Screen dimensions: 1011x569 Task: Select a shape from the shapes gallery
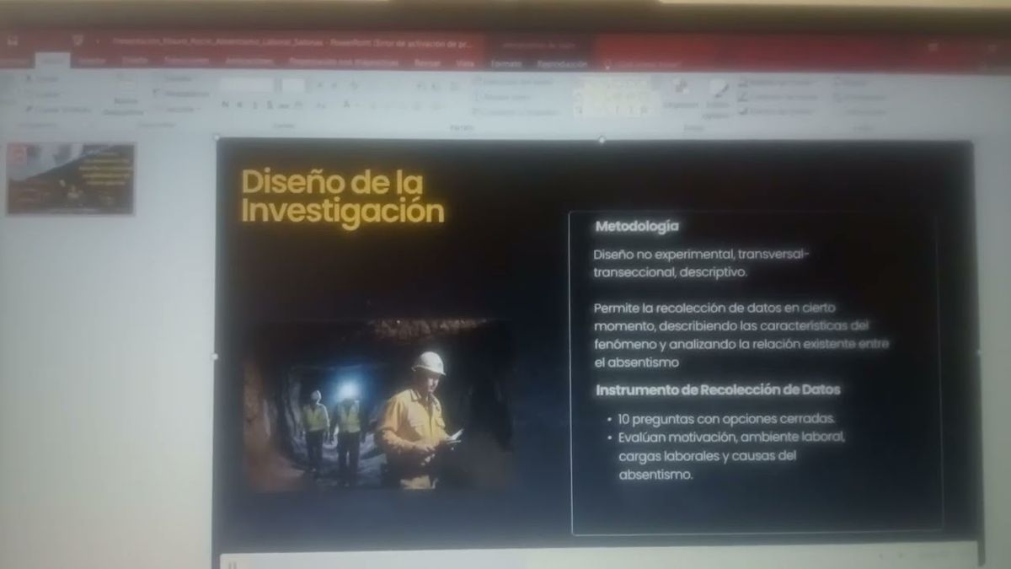tap(607, 93)
